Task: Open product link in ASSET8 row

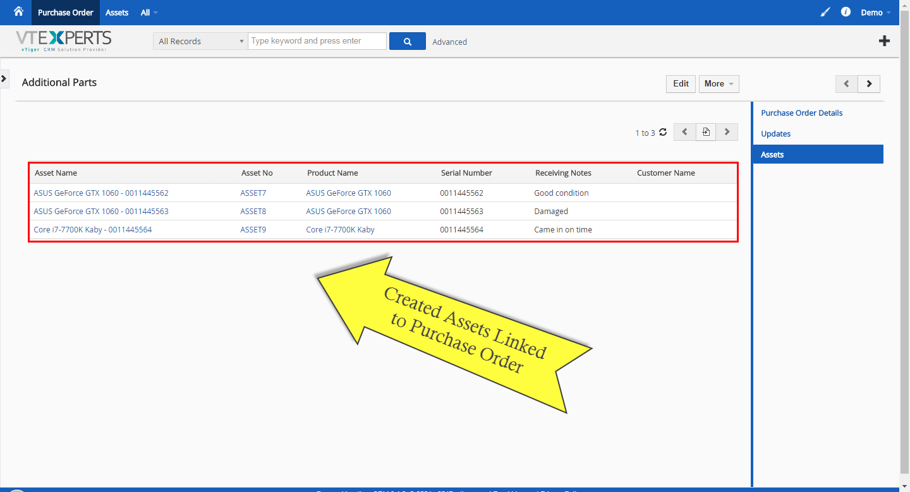Action: [x=349, y=212]
